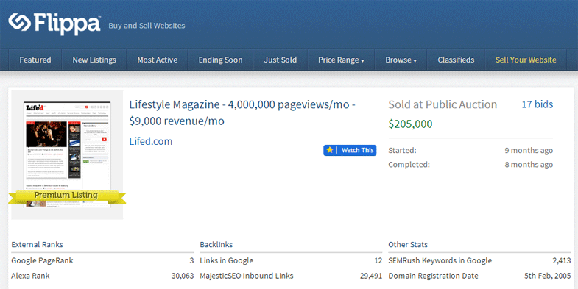Click Sell Your Website link
This screenshot has width=578, height=289.
tap(526, 60)
